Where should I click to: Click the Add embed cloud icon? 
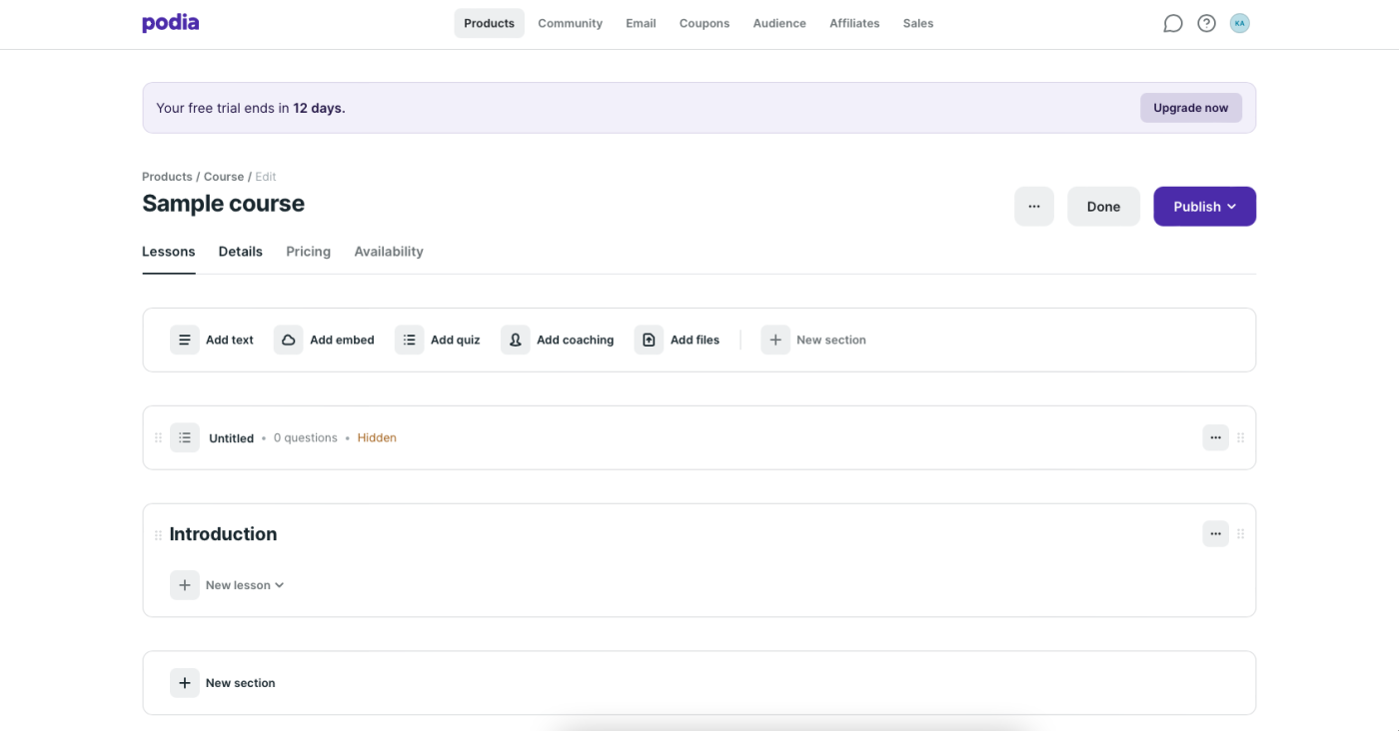[289, 340]
